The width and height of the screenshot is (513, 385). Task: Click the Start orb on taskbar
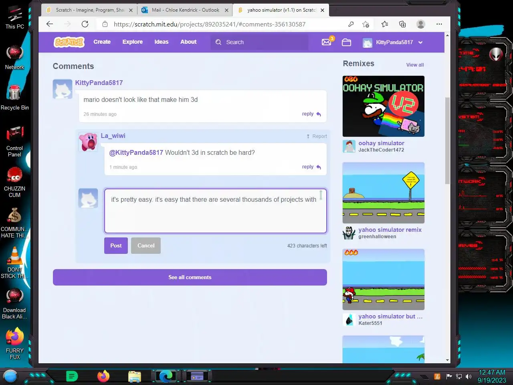point(10,376)
